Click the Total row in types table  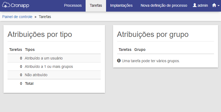click(54, 83)
